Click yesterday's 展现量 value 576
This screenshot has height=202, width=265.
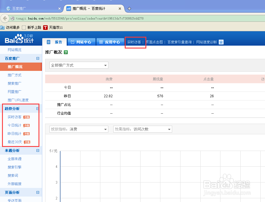coord(160,96)
